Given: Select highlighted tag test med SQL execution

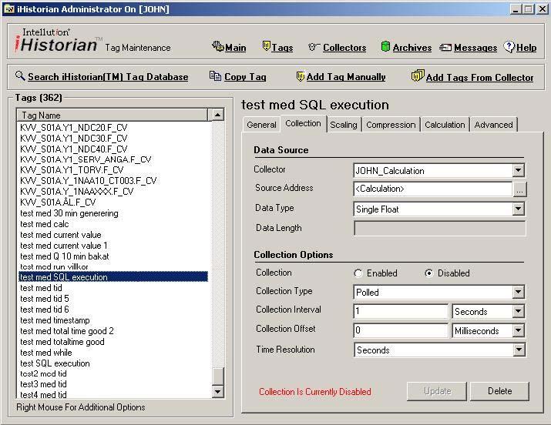Looking at the screenshot, I should [x=113, y=277].
